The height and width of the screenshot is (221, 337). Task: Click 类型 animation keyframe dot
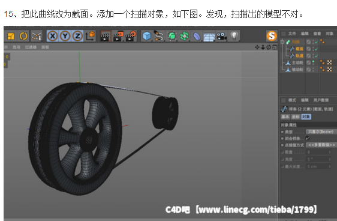pyautogui.click(x=282, y=132)
